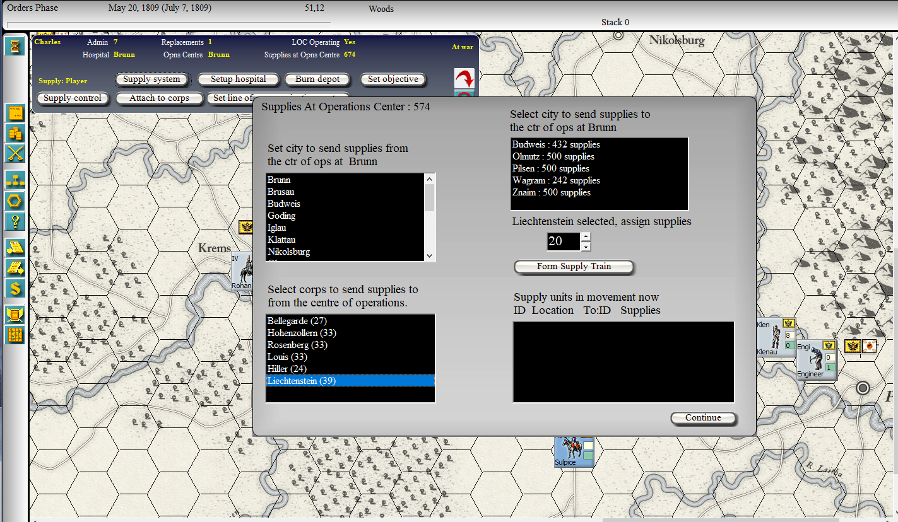This screenshot has height=522, width=898.
Task: Select Budweis : 432 supplies entry
Action: click(x=599, y=144)
